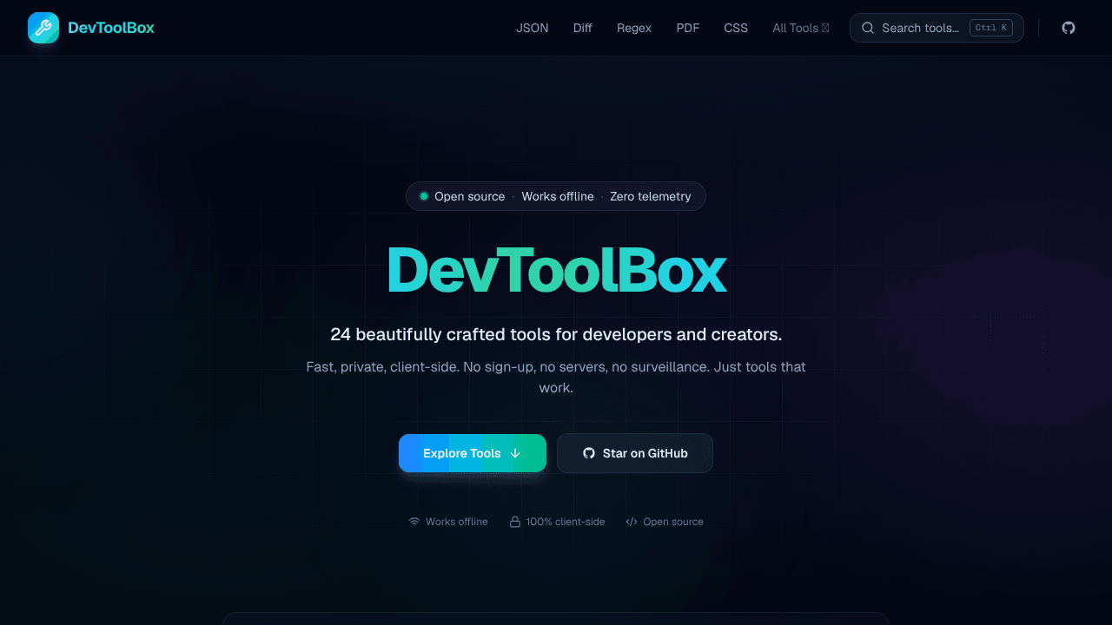Open the PDF nav item
This screenshot has width=1112, height=625.
click(688, 28)
